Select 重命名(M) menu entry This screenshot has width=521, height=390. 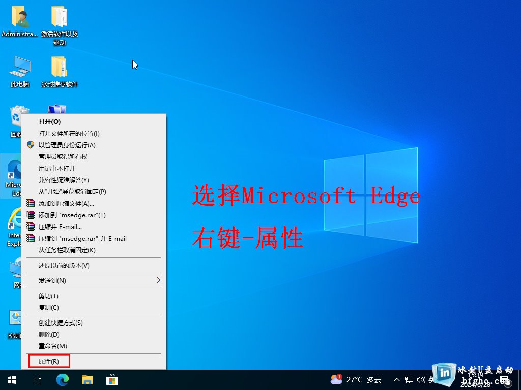[x=94, y=346]
